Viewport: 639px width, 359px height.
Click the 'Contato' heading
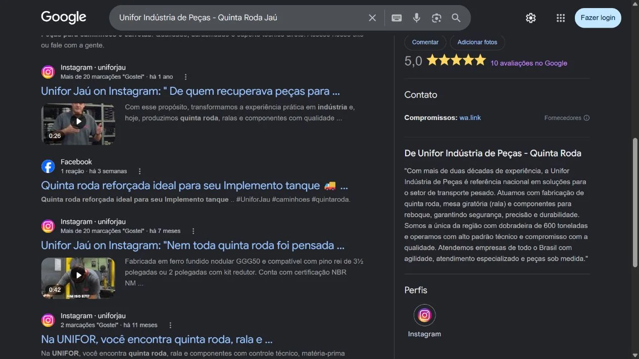click(421, 95)
